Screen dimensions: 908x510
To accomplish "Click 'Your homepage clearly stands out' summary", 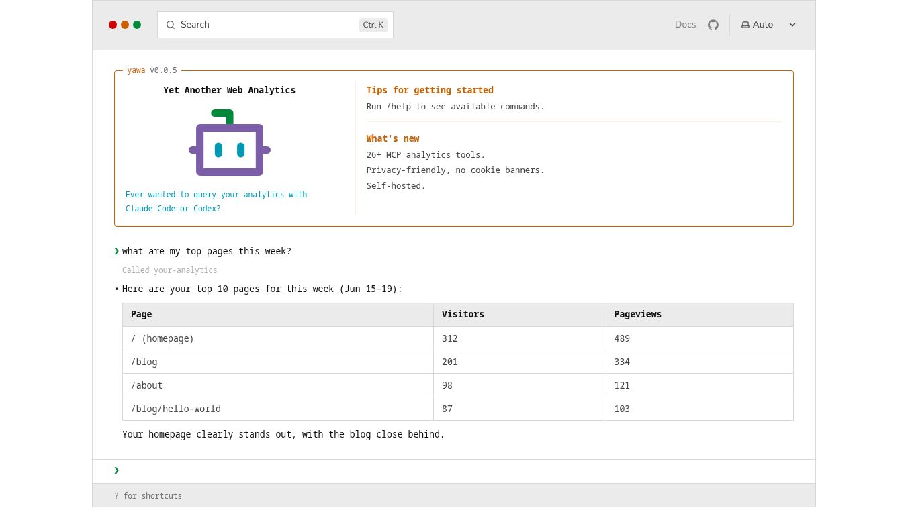I will pos(283,435).
